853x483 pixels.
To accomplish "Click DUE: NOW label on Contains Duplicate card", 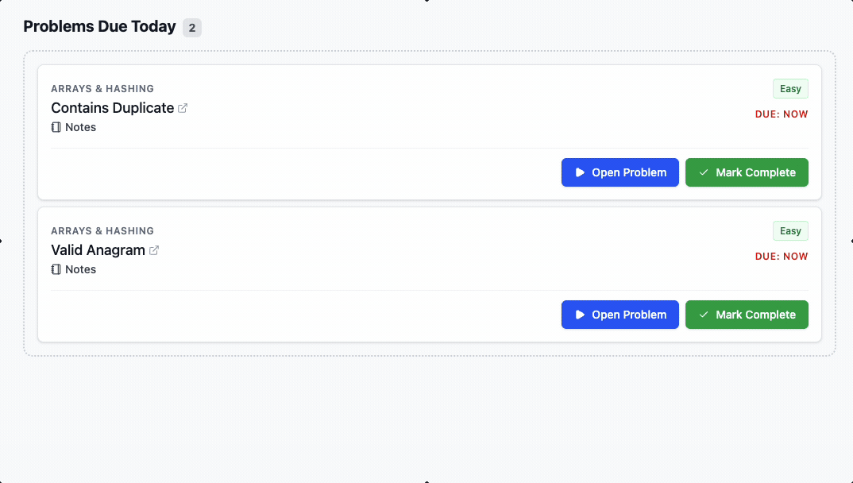I will coord(782,114).
